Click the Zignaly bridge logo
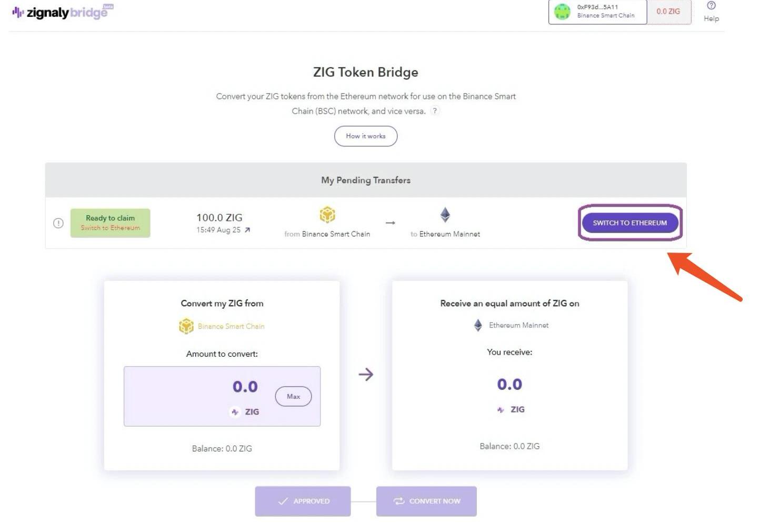The width and height of the screenshot is (760, 524). point(62,12)
